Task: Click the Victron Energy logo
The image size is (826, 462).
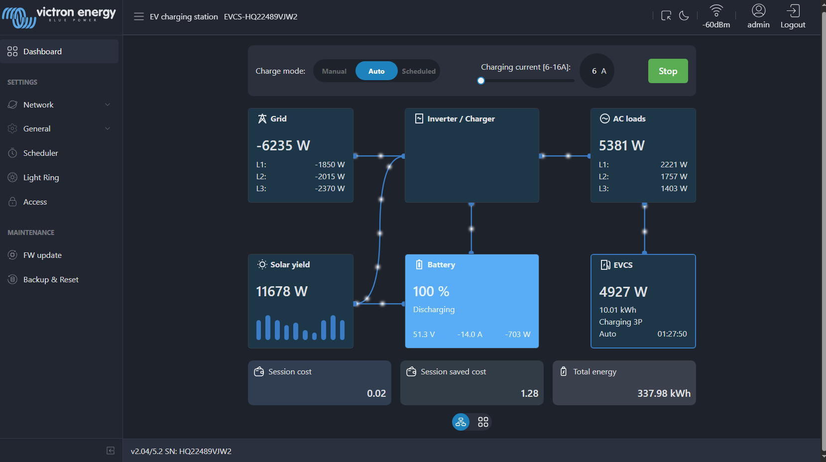Action: (59, 17)
